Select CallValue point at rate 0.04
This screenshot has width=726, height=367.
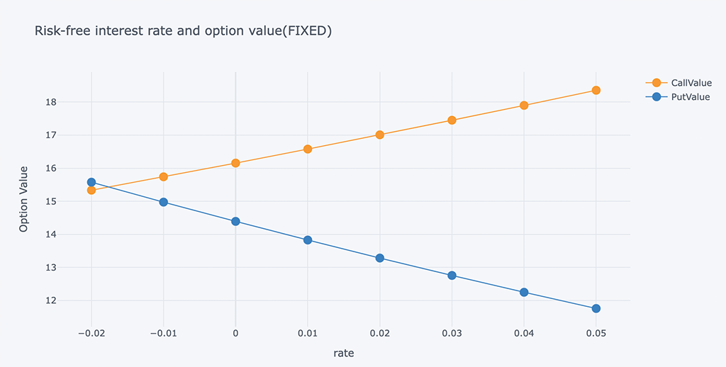click(524, 106)
